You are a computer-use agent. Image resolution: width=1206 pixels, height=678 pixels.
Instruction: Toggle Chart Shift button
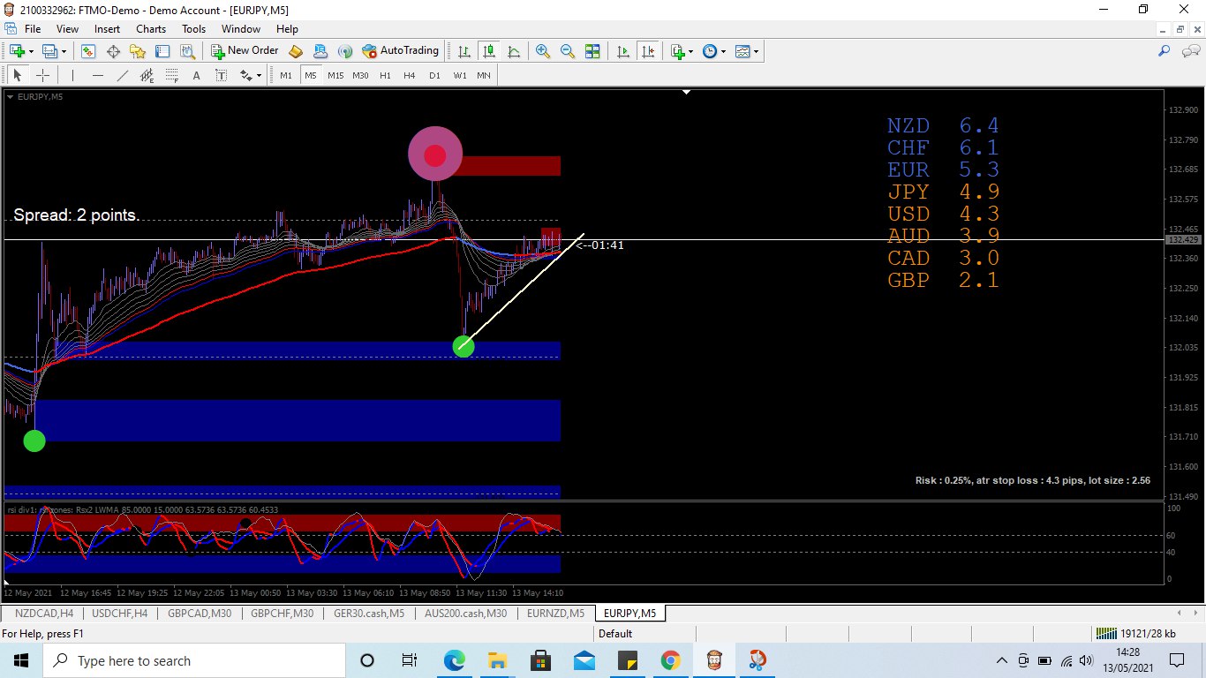(x=649, y=51)
